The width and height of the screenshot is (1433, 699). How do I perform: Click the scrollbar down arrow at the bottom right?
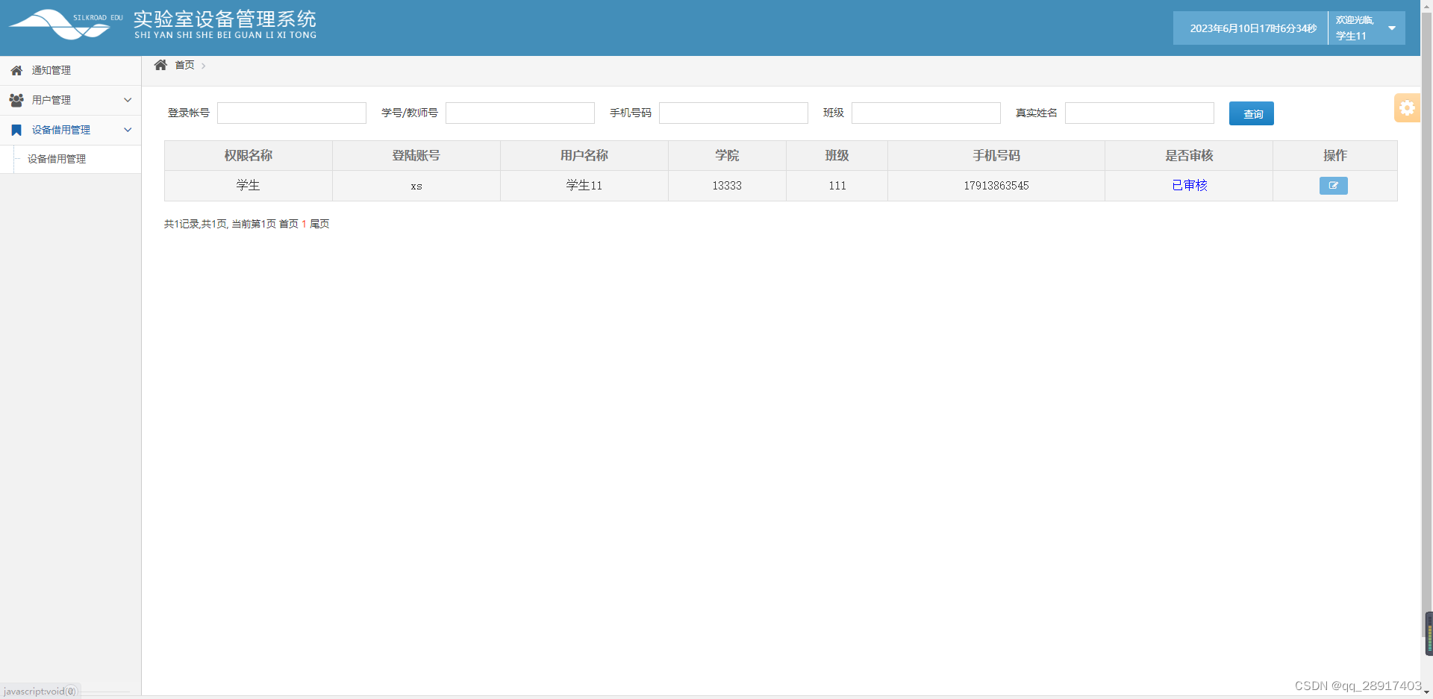pos(1427,693)
